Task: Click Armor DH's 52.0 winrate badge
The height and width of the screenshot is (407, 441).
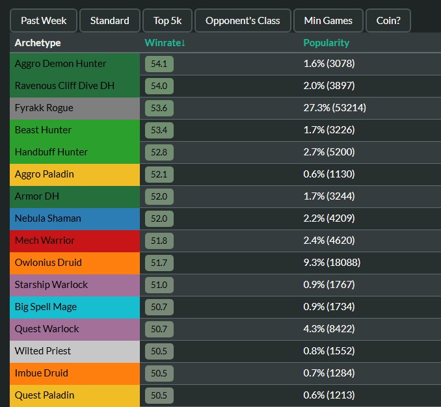Action: 159,197
